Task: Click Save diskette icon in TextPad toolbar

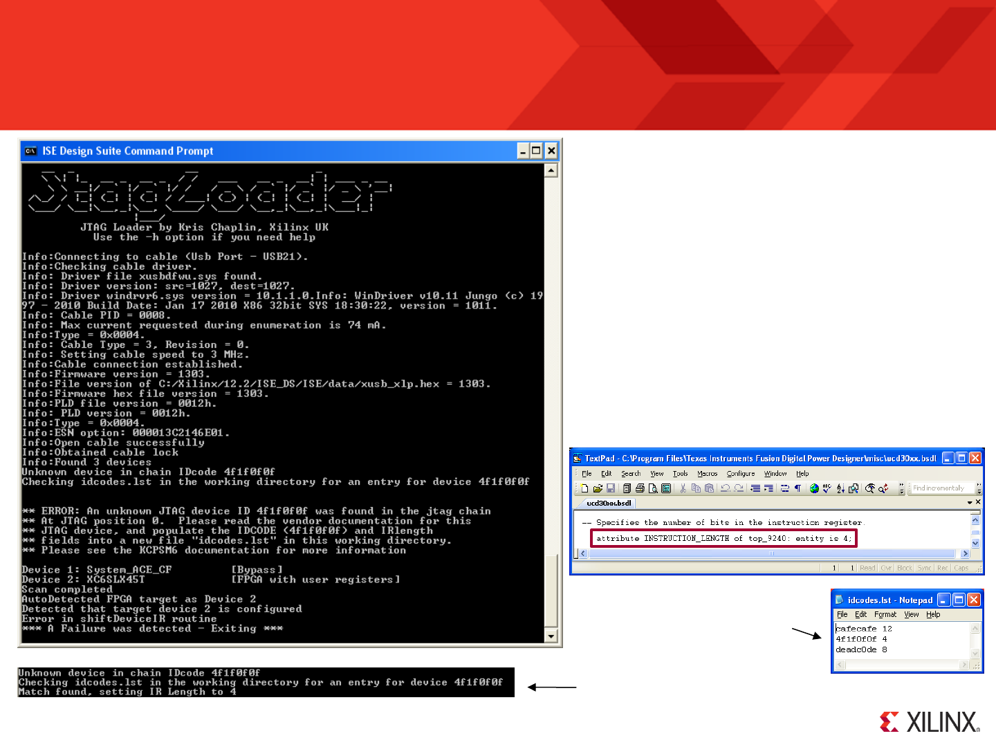Action: coord(611,488)
